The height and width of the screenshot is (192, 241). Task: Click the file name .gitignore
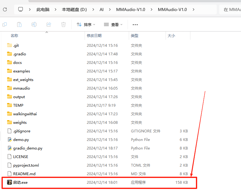pyautogui.click(x=22, y=131)
